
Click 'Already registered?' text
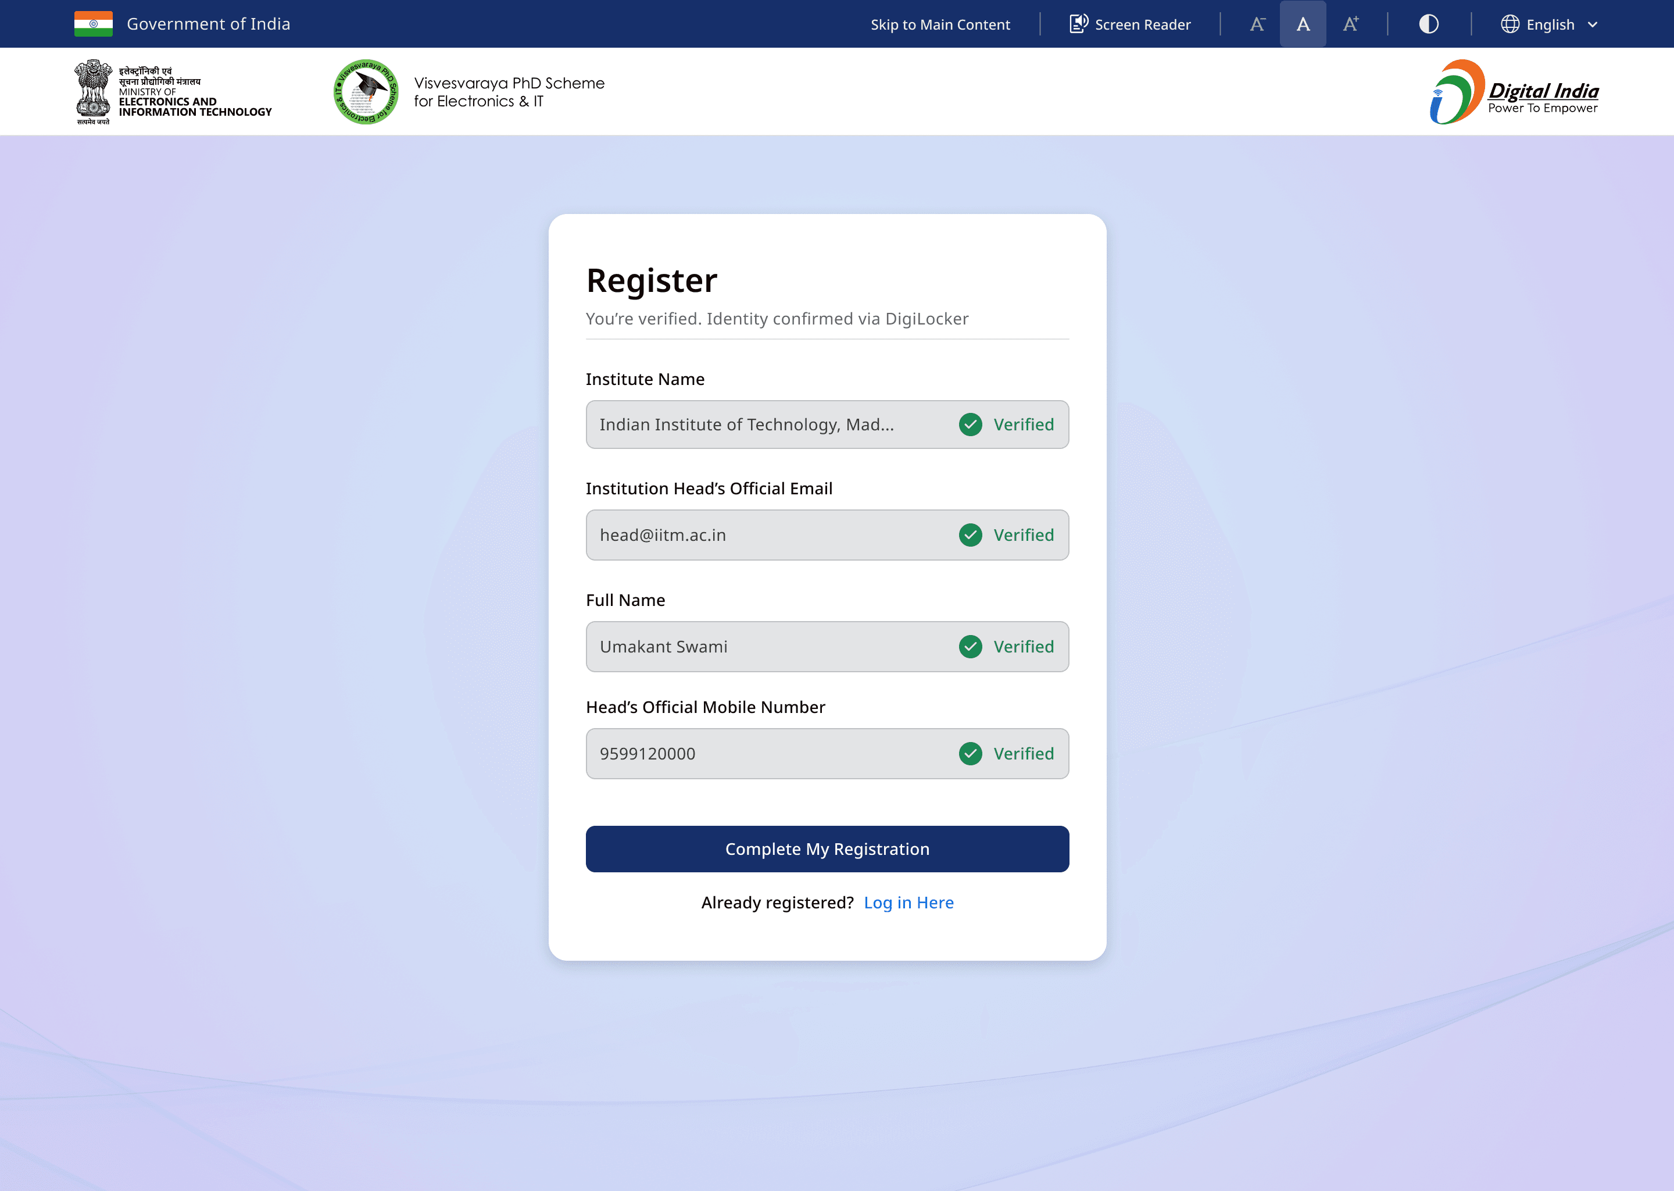[x=778, y=903]
